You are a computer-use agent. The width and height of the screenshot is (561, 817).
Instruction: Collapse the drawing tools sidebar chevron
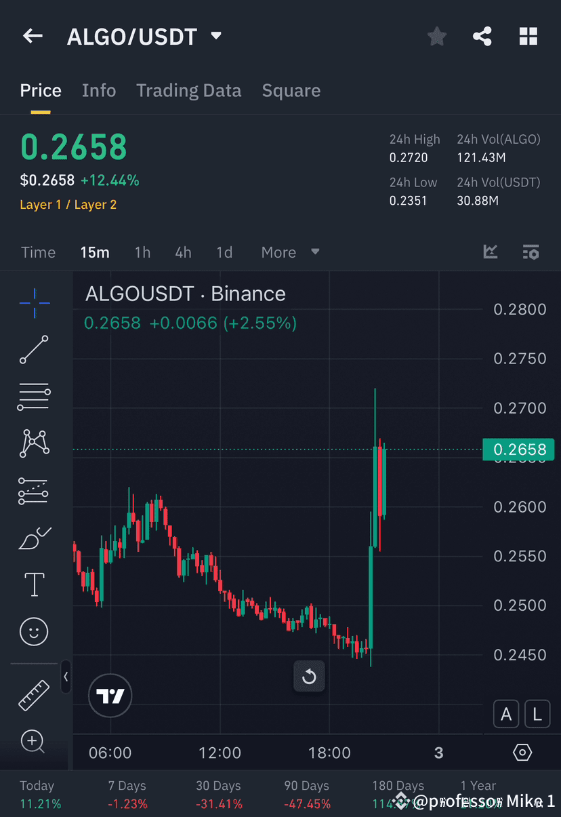pyautogui.click(x=66, y=677)
